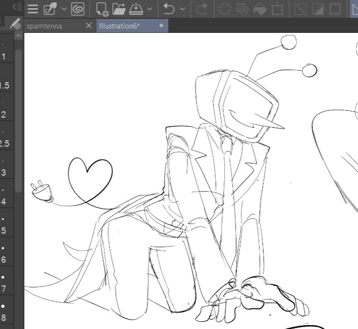This screenshot has width=358, height=329.
Task: Open the hamburger main menu
Action: (x=33, y=9)
